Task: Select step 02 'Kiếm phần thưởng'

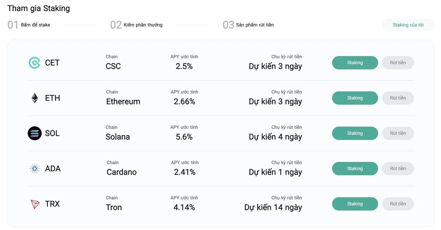Action: [x=143, y=25]
